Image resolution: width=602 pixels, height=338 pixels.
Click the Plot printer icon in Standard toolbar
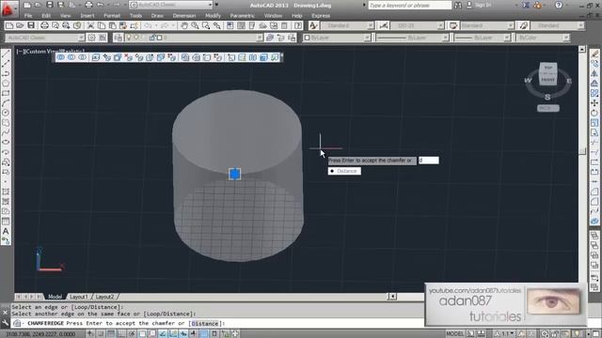44,25
